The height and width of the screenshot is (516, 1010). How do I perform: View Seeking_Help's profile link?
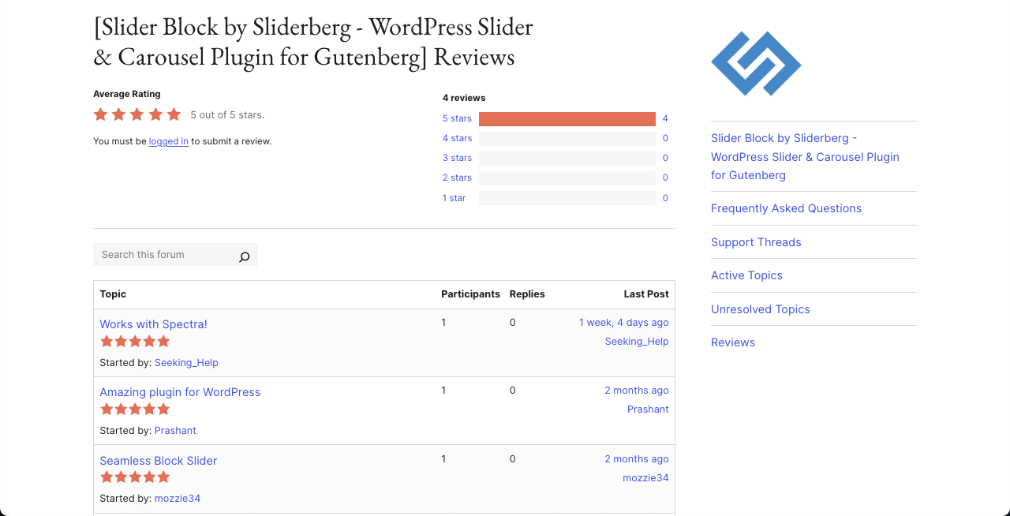pyautogui.click(x=186, y=362)
